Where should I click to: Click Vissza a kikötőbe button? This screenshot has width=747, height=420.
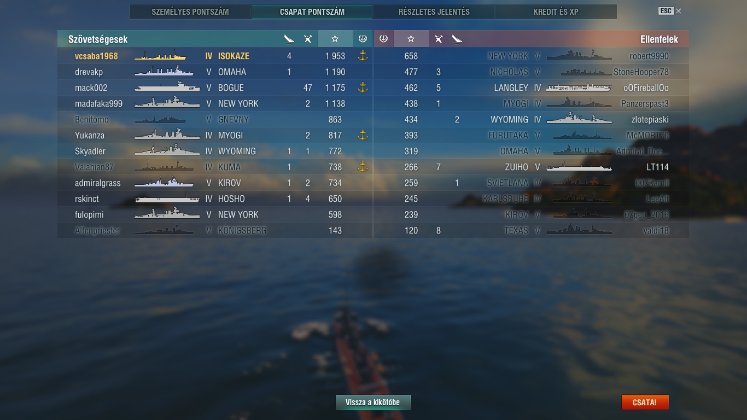(373, 402)
